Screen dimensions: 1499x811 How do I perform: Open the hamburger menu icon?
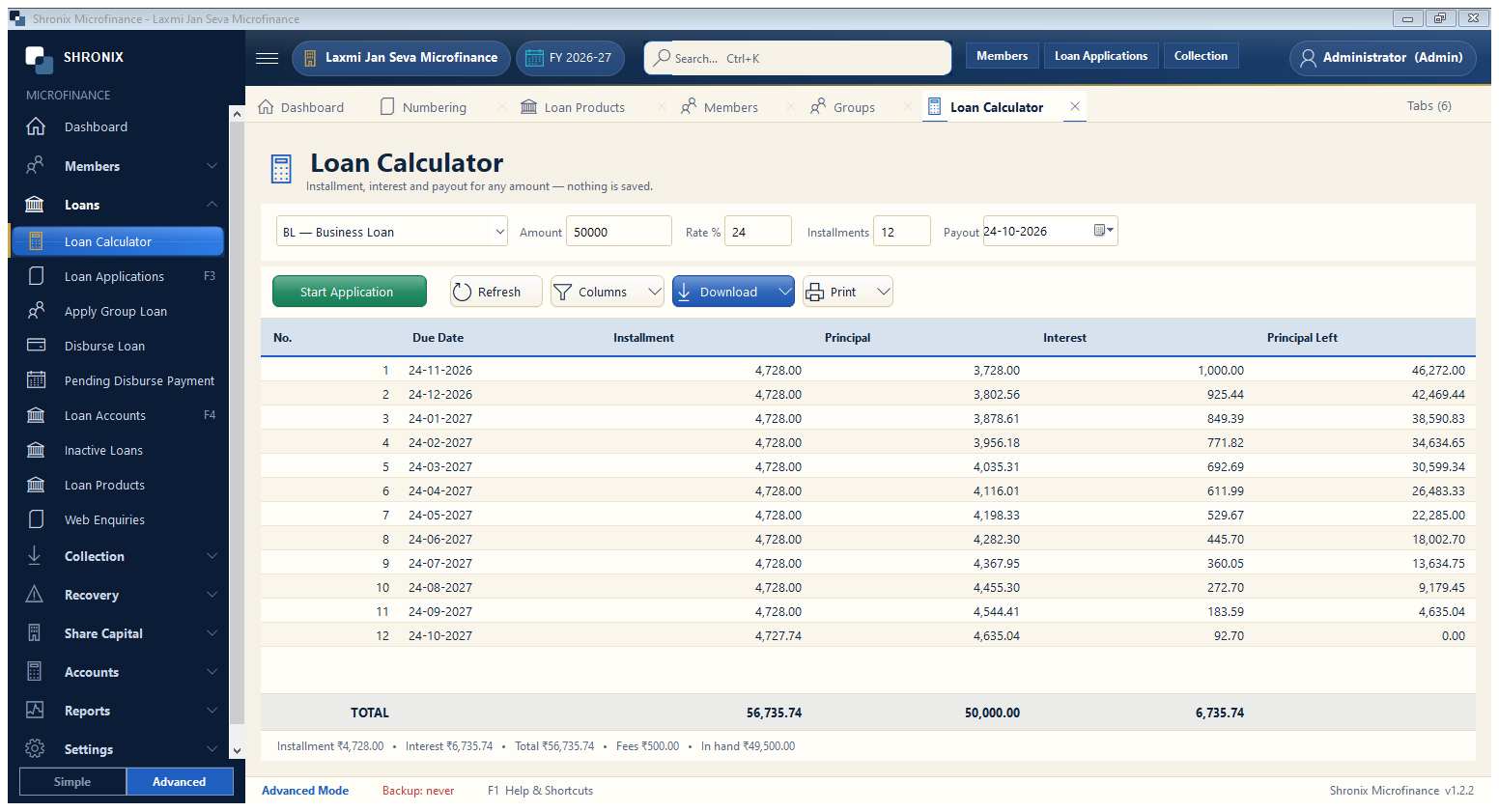click(x=268, y=58)
